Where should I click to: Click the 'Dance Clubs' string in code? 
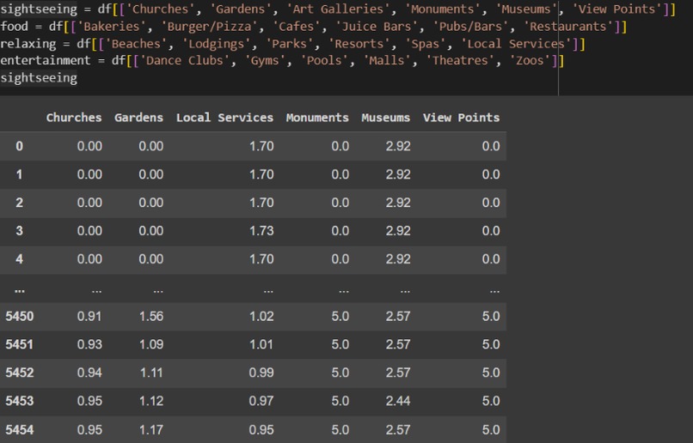pos(185,60)
